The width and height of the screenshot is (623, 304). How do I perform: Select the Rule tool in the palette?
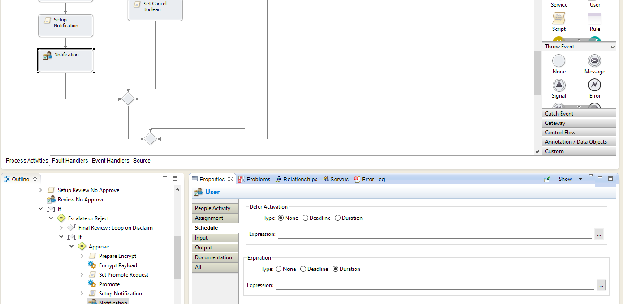594,19
